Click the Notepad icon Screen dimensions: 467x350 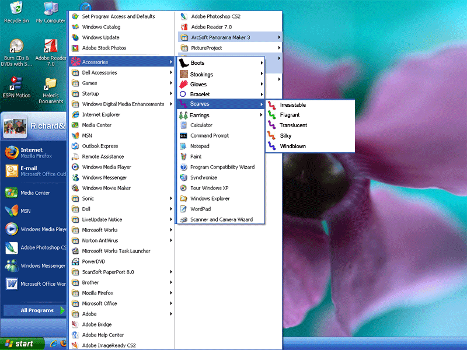183,146
